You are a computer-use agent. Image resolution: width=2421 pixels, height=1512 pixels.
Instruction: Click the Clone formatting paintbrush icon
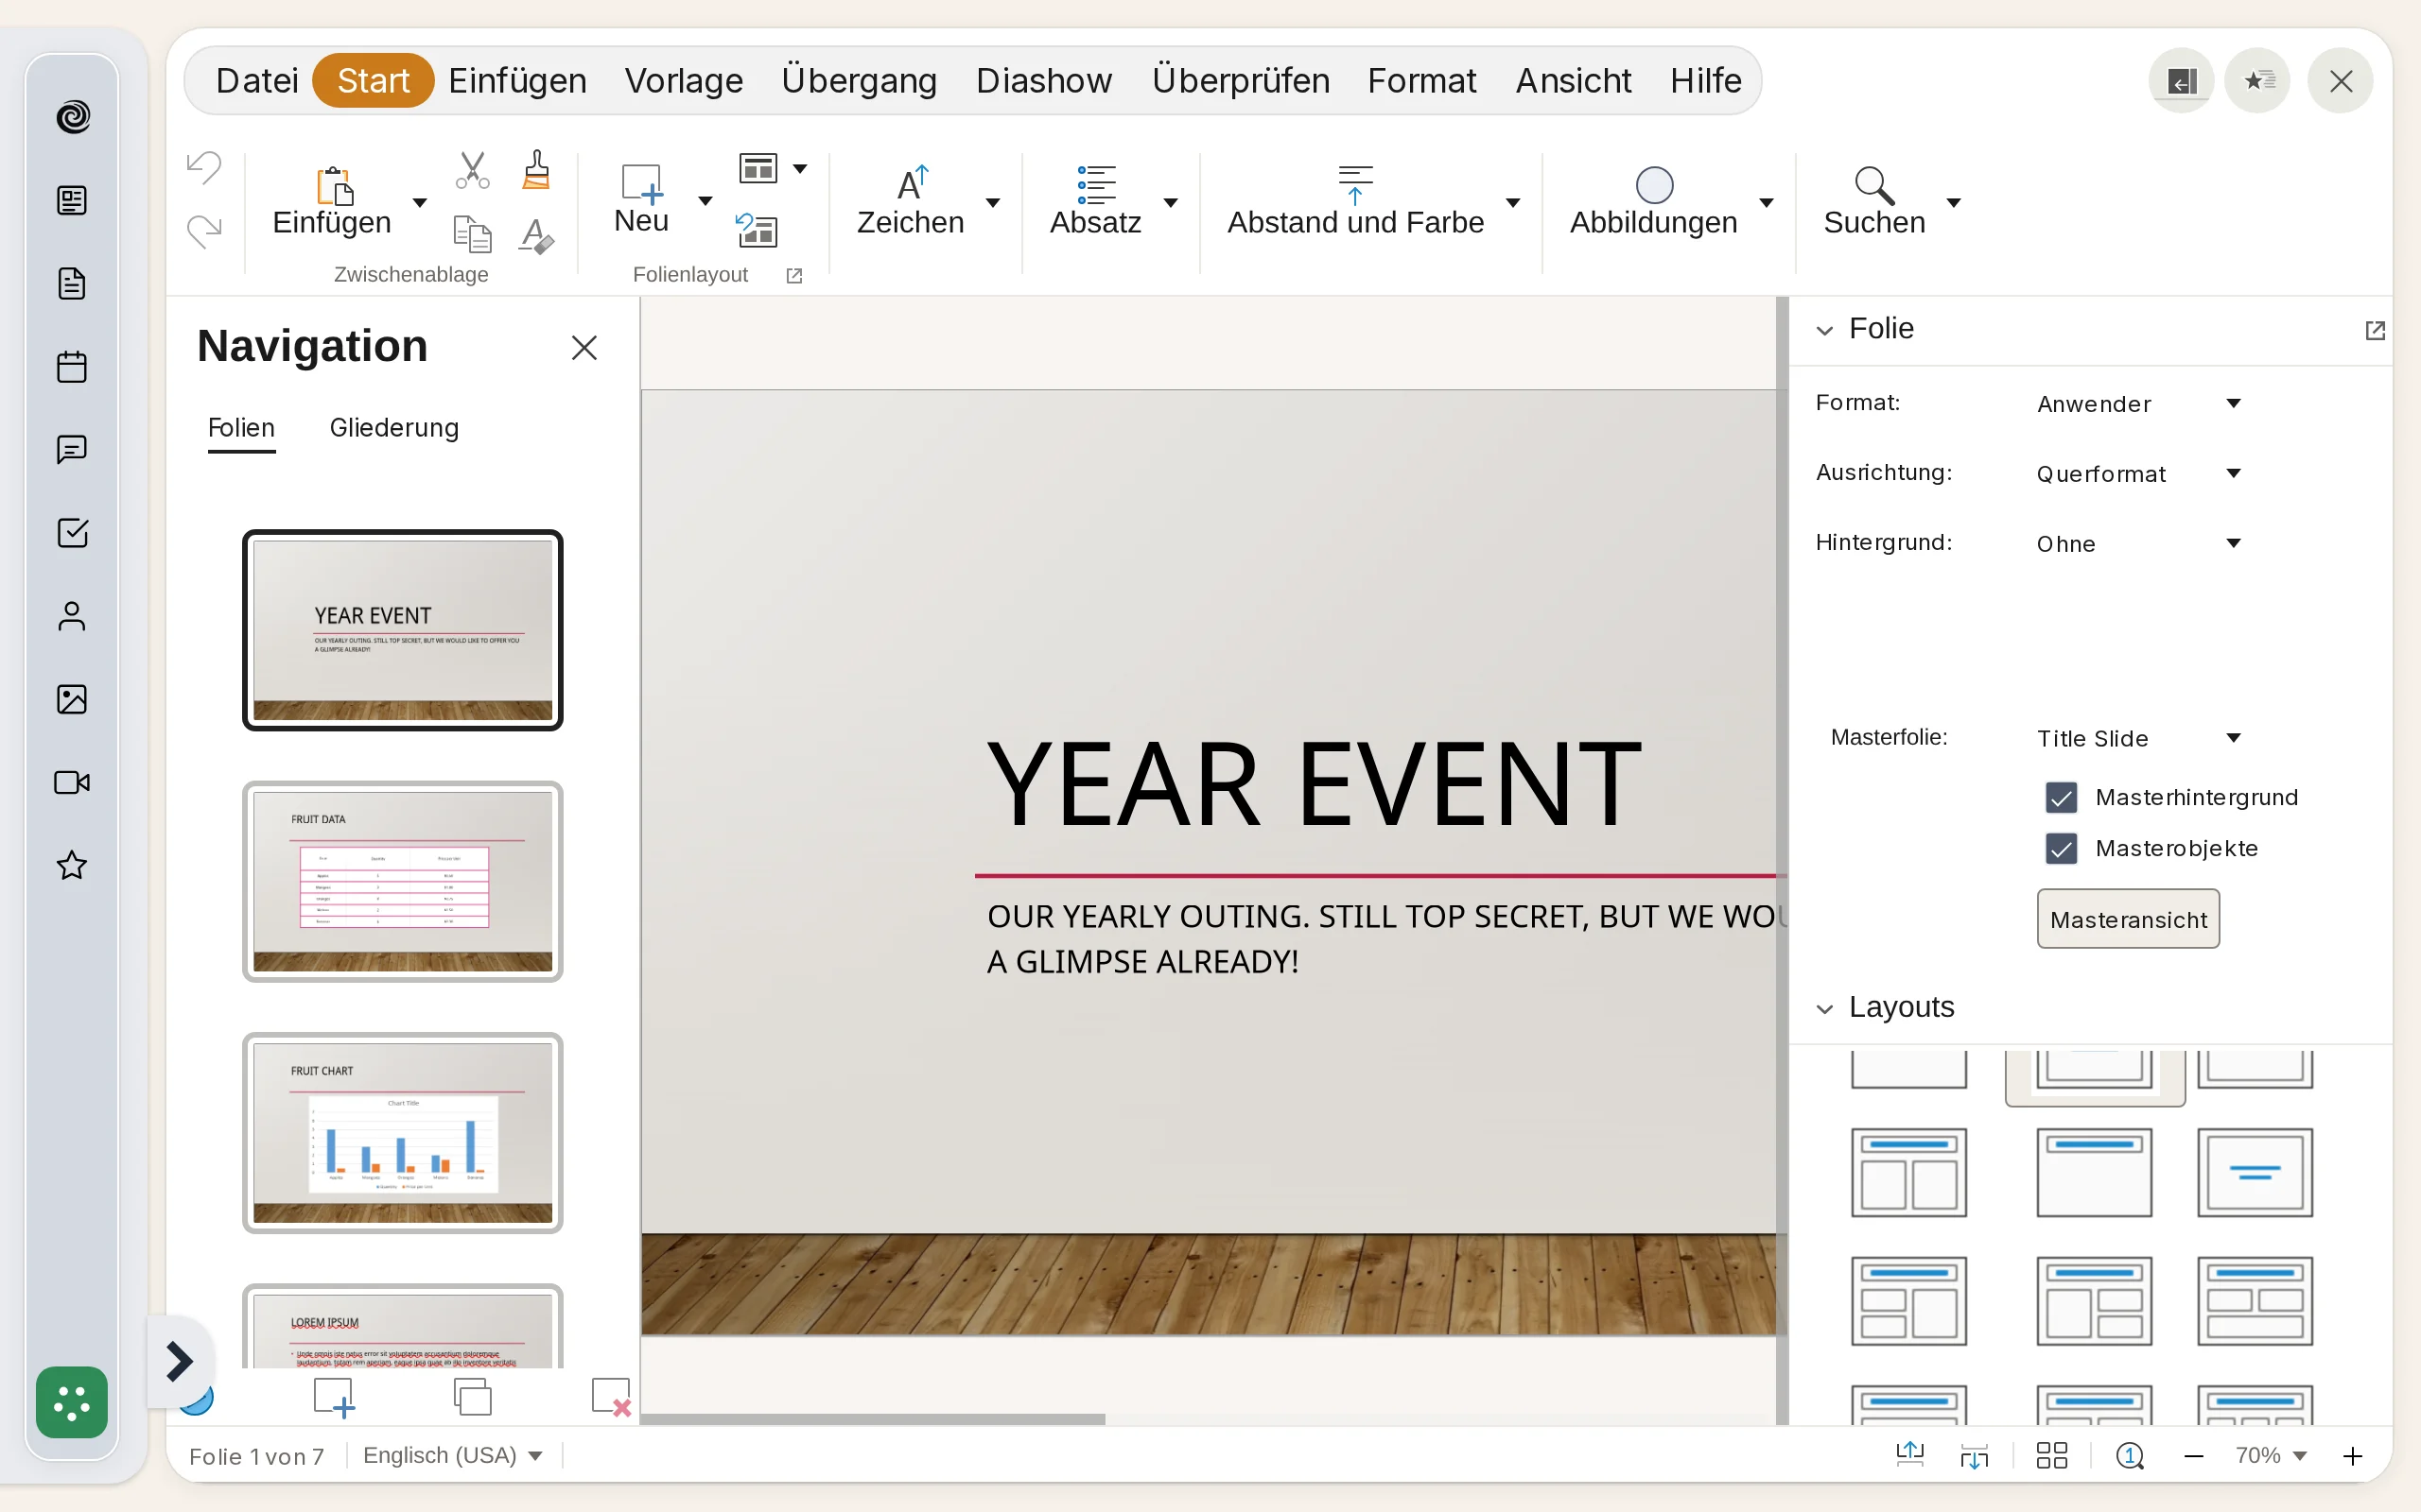(537, 170)
